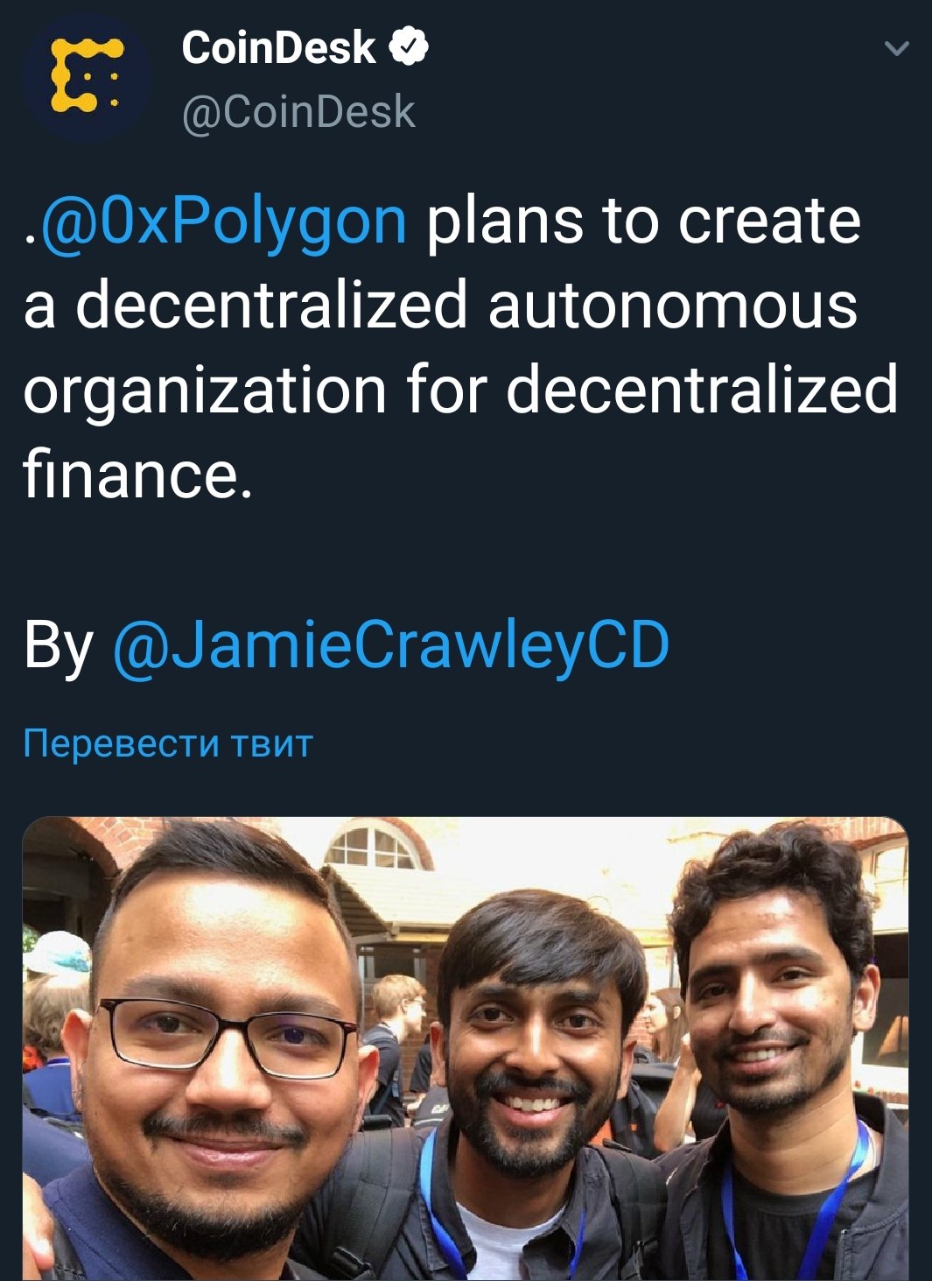932x1281 pixels.
Task: Click the word 'By' before author mention
Action: click(x=59, y=646)
